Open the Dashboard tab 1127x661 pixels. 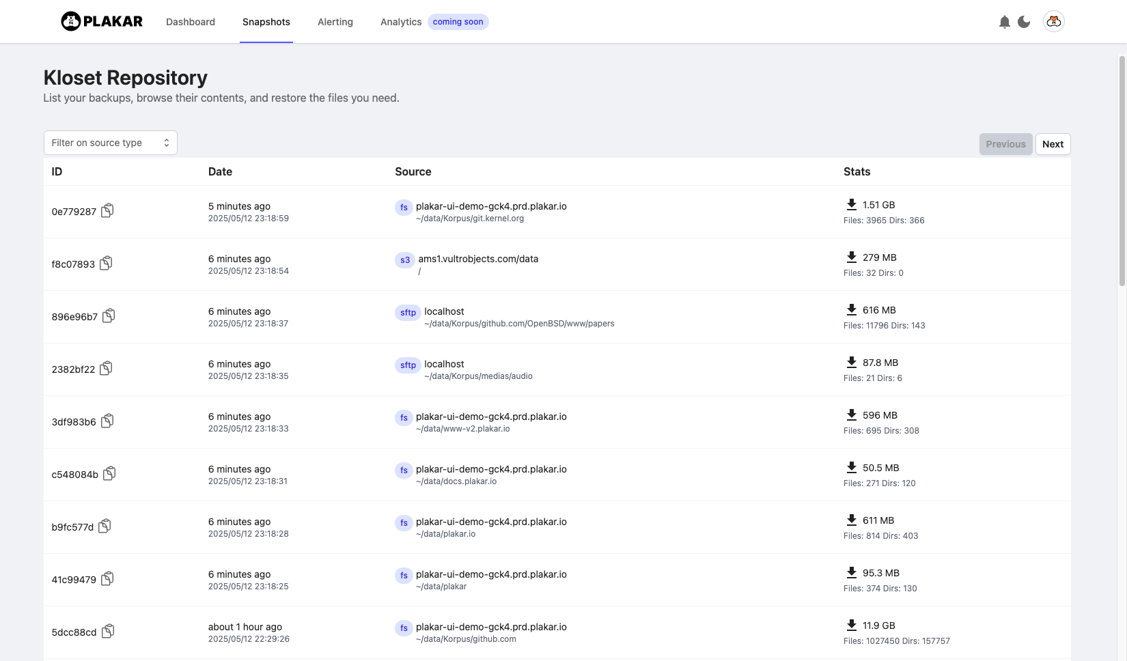pos(191,22)
